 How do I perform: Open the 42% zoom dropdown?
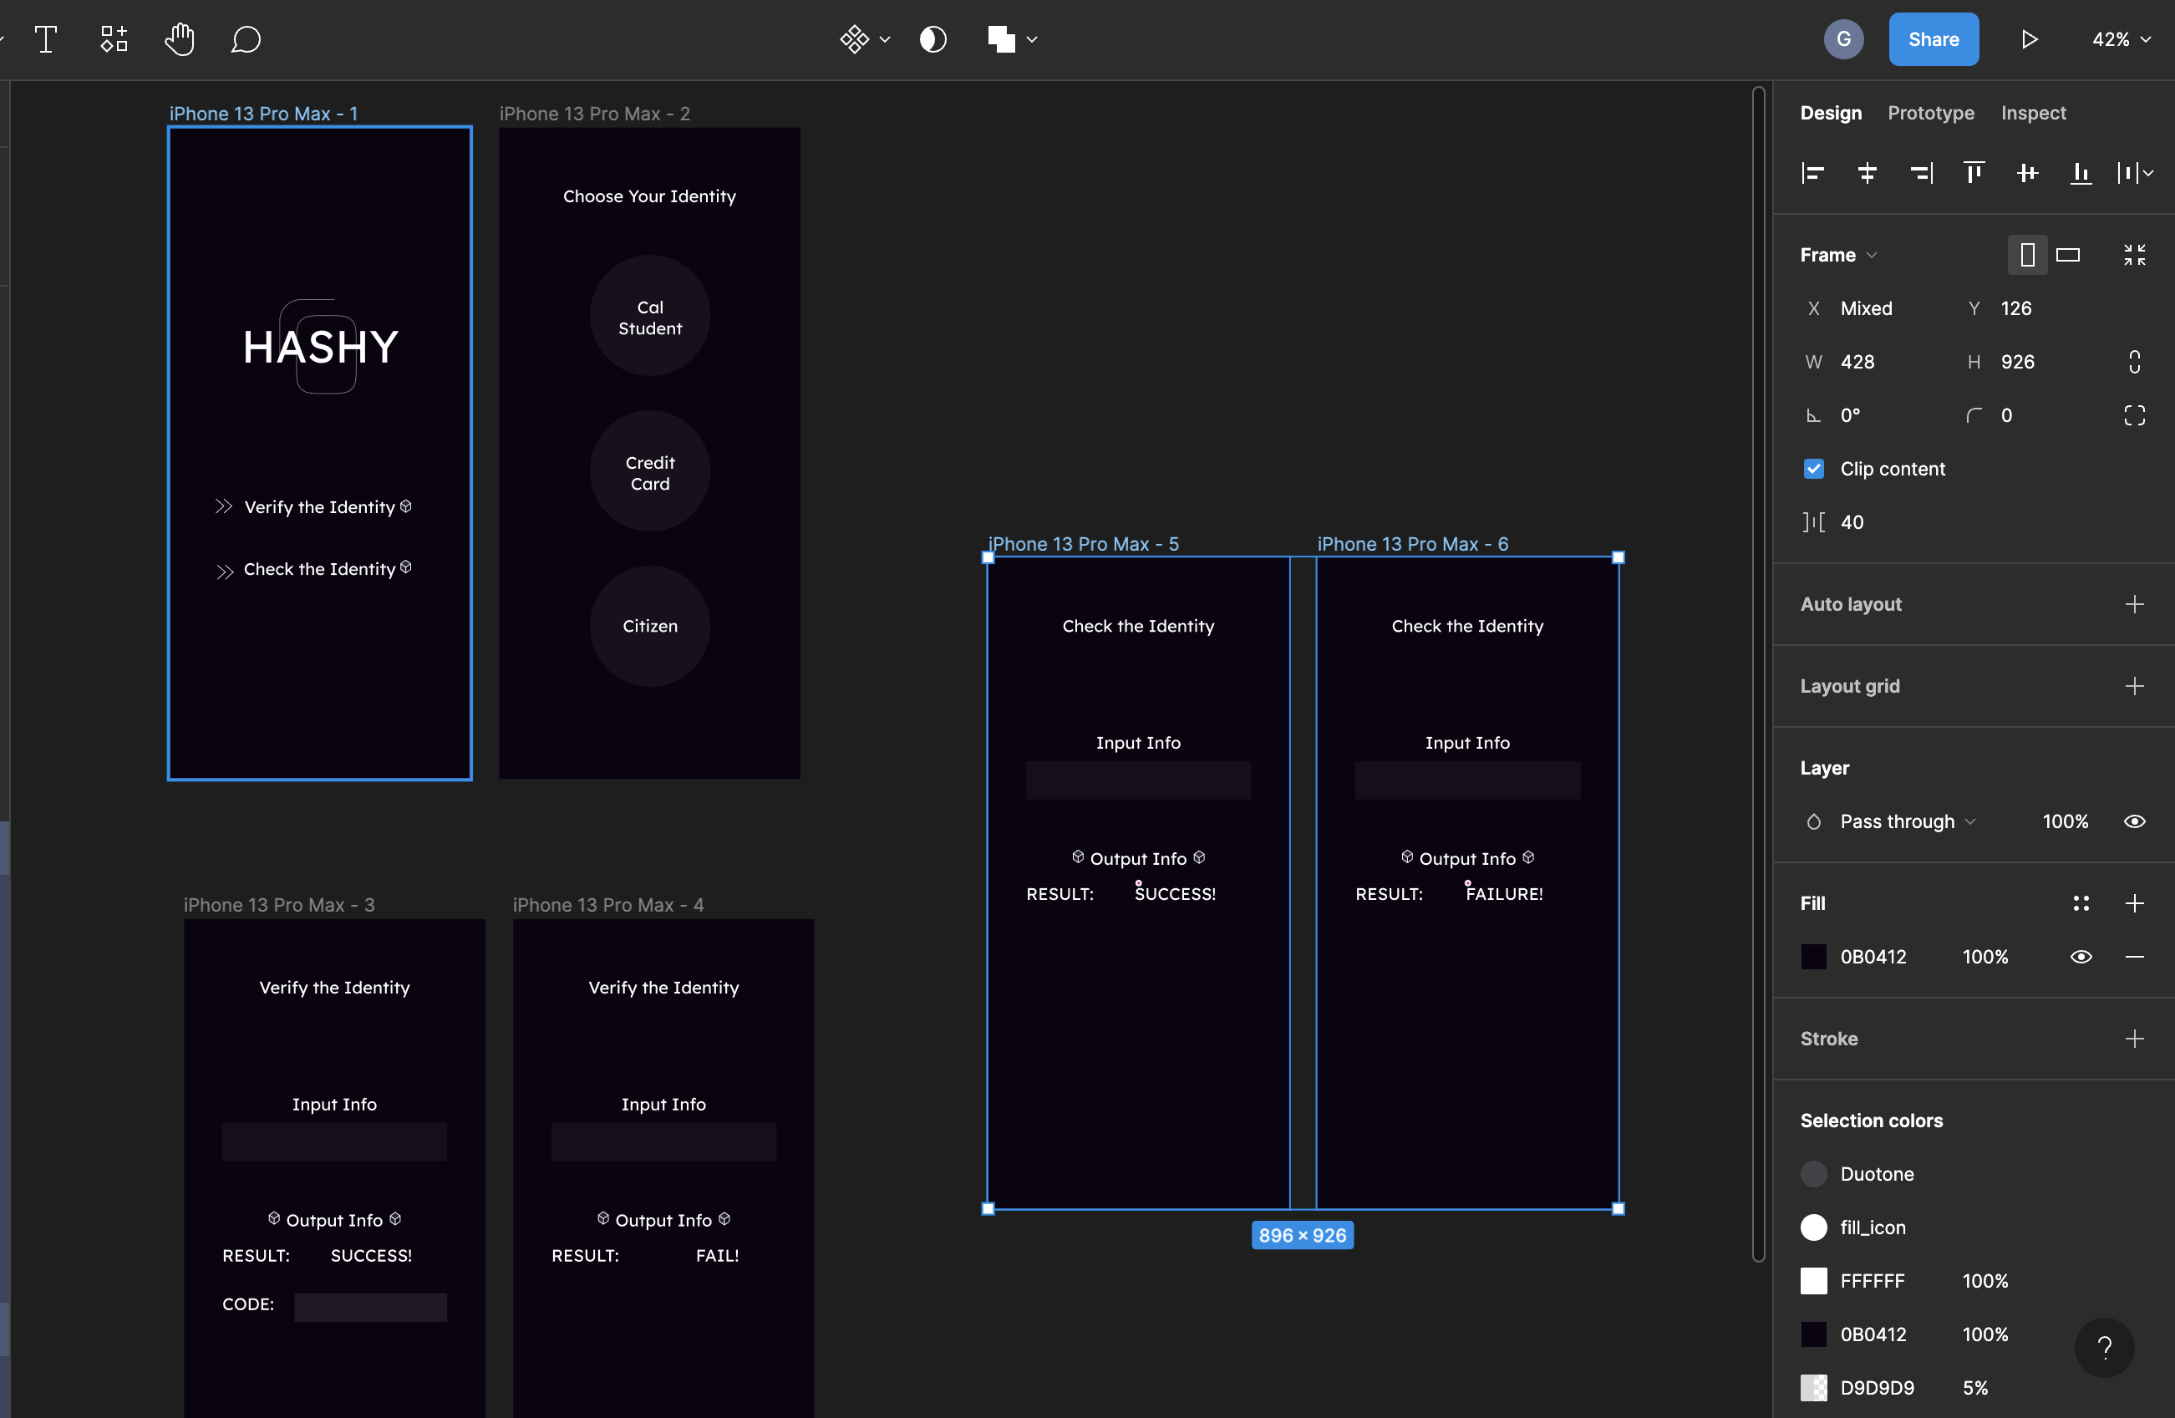click(x=2120, y=39)
